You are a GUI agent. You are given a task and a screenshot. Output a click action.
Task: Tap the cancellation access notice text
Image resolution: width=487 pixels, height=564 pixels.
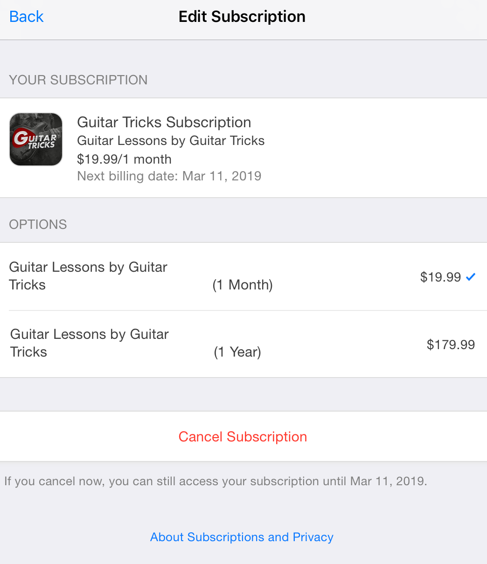[x=216, y=481]
